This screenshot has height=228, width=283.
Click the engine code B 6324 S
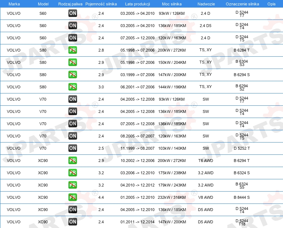tap(242, 173)
